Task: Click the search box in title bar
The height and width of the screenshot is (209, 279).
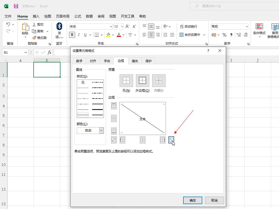Action: [234, 6]
